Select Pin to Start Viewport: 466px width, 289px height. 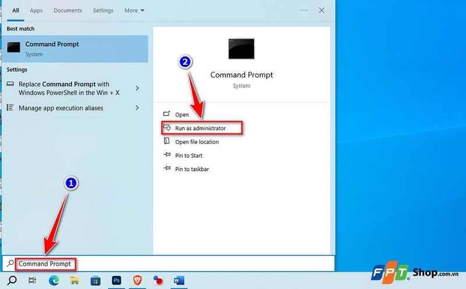coord(189,156)
